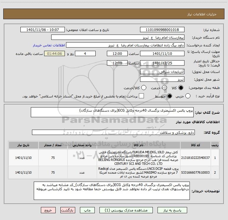View attached documents button (1)
The height and width of the screenshot is (220, 228).
(x=126, y=210)
